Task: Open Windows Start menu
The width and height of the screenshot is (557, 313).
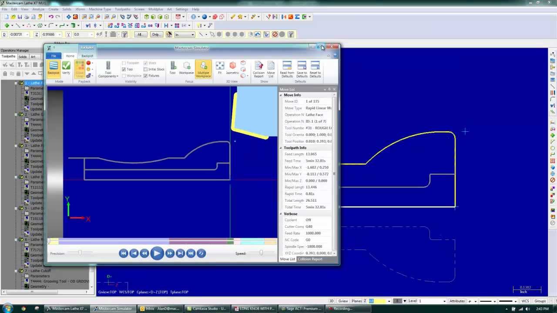Action: click(7, 309)
